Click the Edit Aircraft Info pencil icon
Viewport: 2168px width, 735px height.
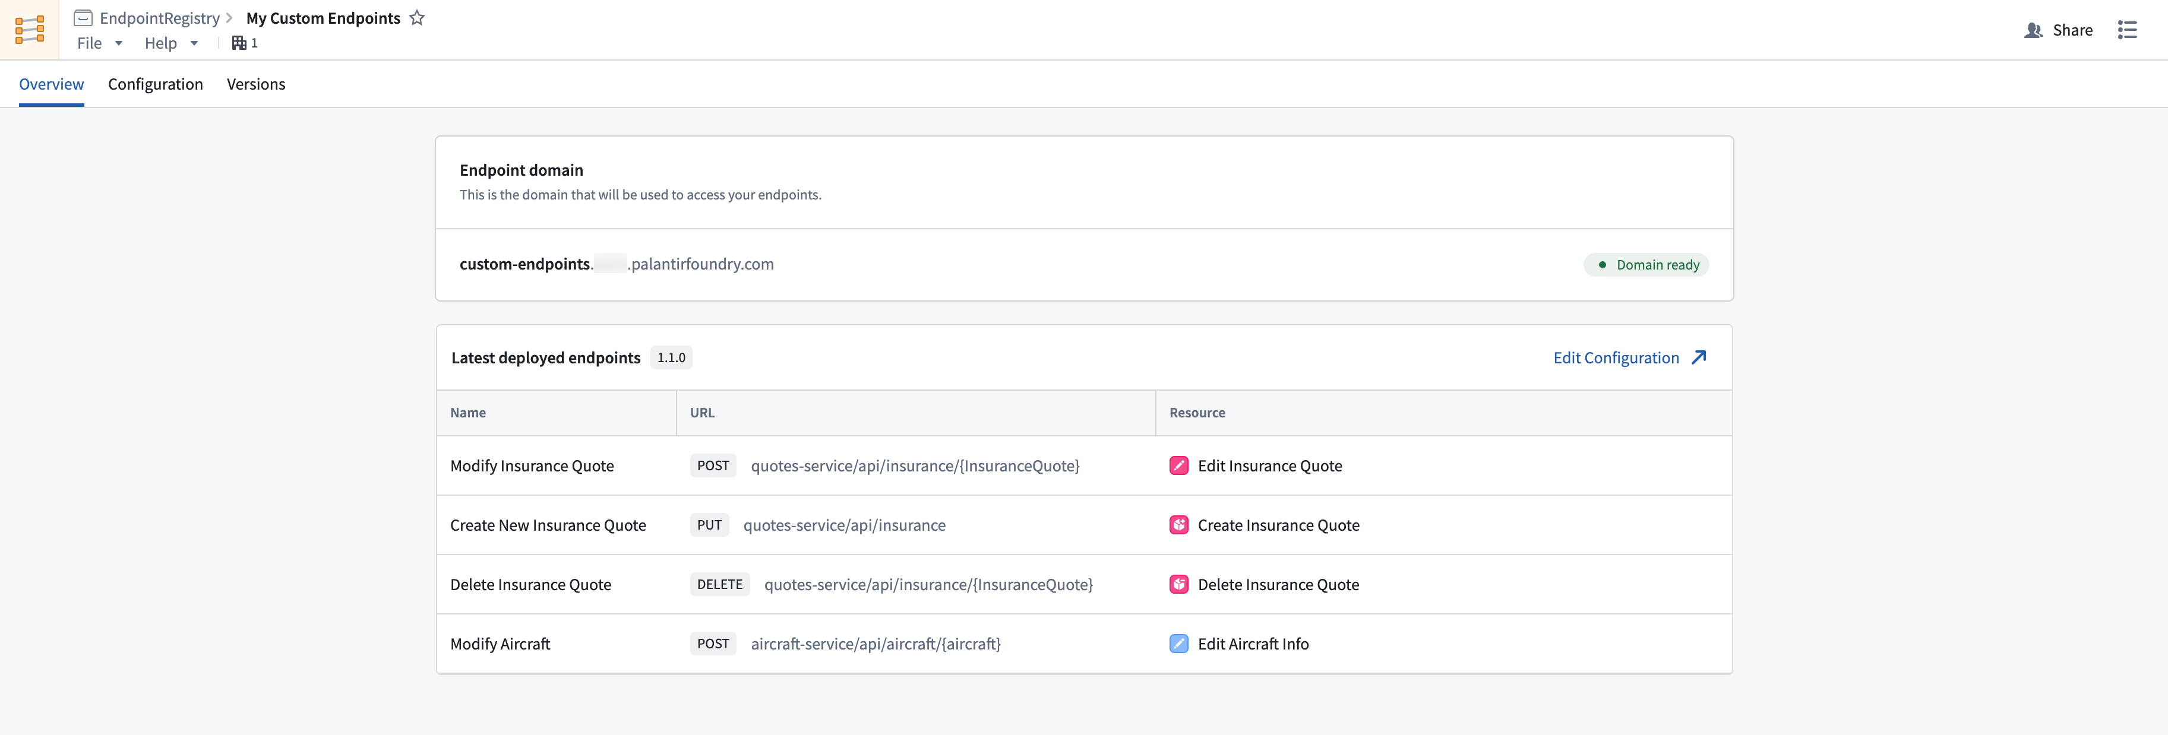1178,644
